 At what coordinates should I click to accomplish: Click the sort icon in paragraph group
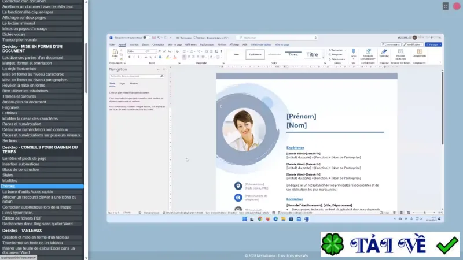tap(216, 51)
